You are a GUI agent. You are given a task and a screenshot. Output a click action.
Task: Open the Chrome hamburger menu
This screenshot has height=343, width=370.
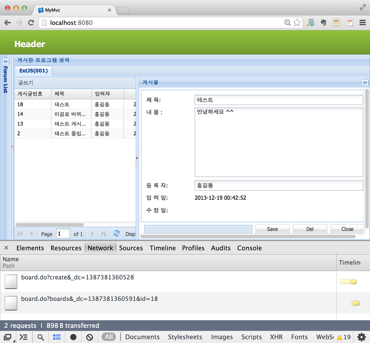(x=363, y=23)
